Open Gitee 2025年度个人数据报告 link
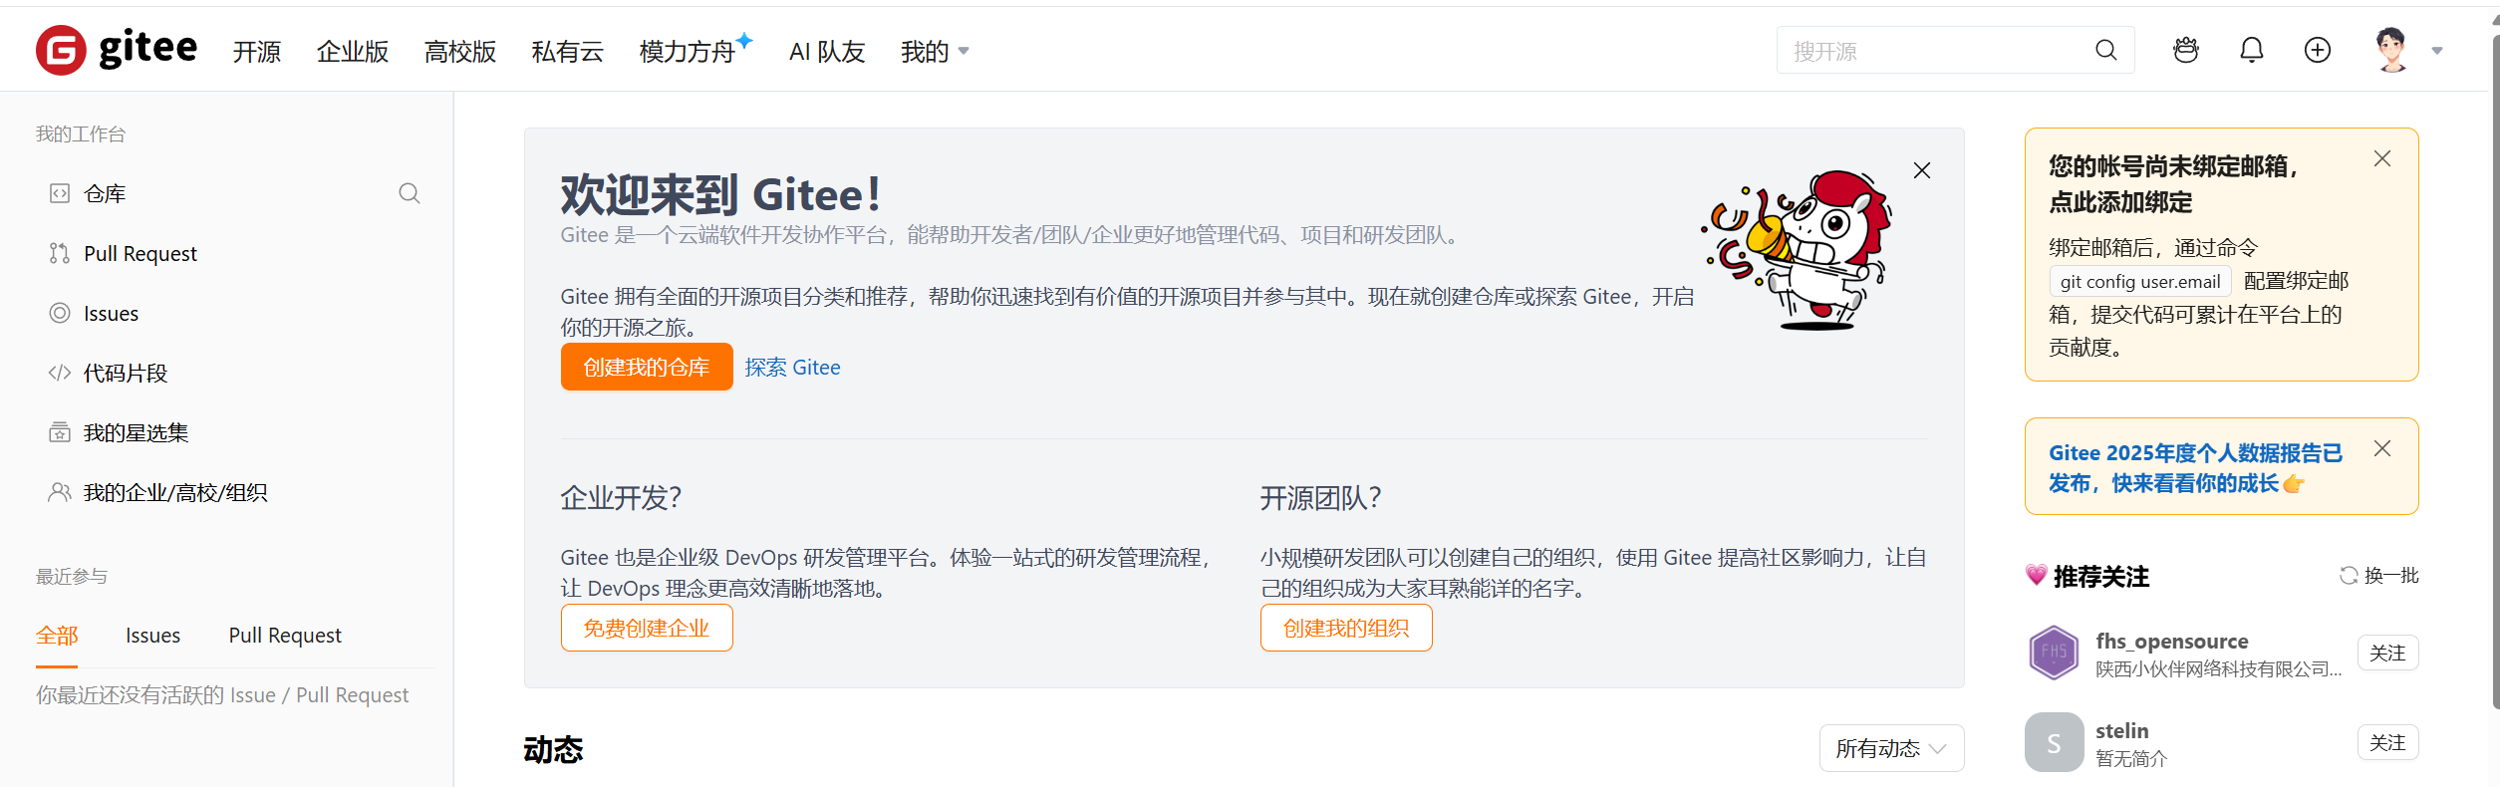The height and width of the screenshot is (787, 2500). [2196, 467]
